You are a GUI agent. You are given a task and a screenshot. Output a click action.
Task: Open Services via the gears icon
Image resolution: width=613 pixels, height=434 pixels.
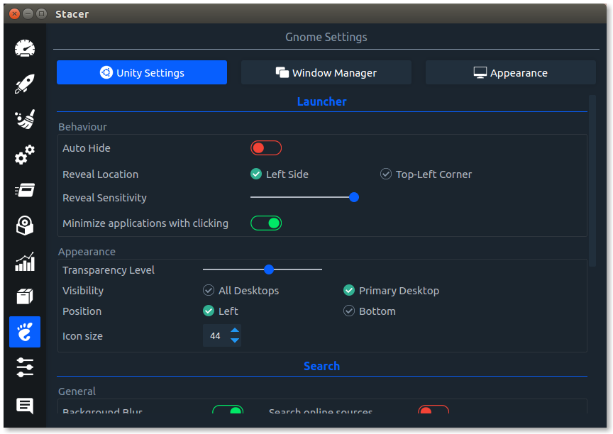(x=25, y=155)
